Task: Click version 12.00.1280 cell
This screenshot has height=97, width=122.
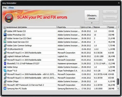Action: point(99,56)
